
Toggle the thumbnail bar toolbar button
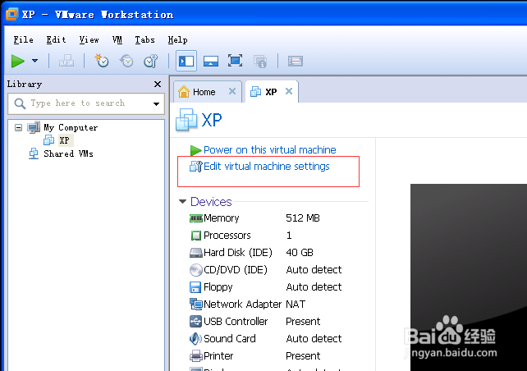click(x=211, y=62)
